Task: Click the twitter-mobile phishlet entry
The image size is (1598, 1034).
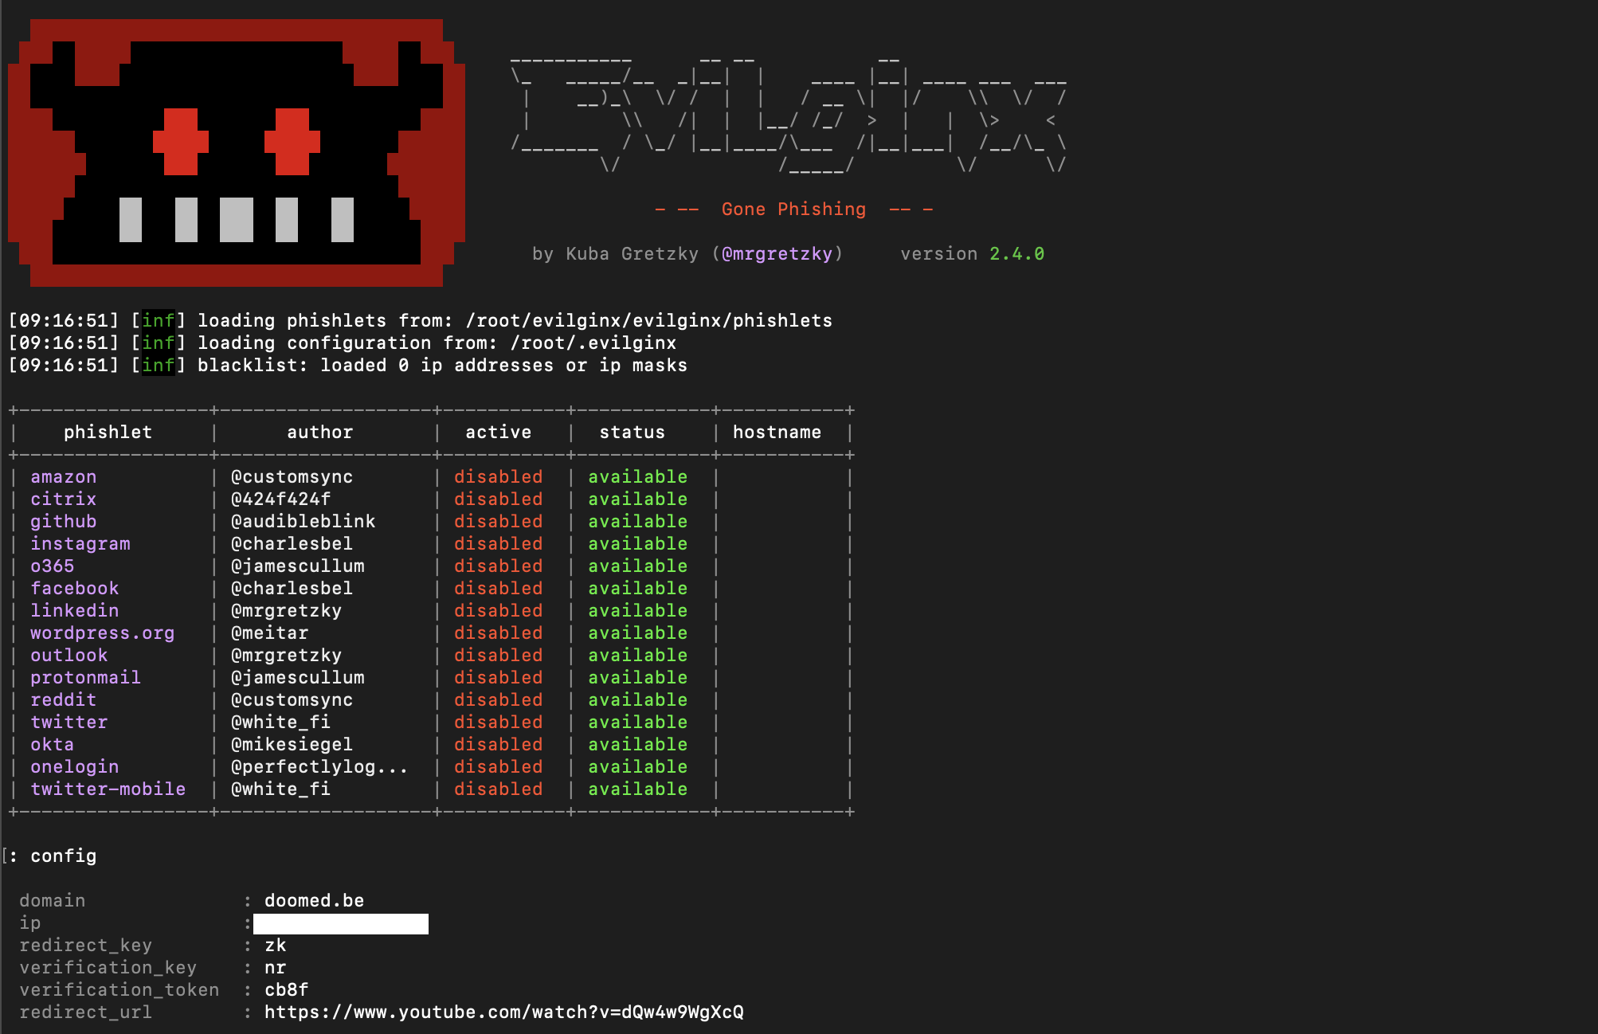Action: (108, 789)
